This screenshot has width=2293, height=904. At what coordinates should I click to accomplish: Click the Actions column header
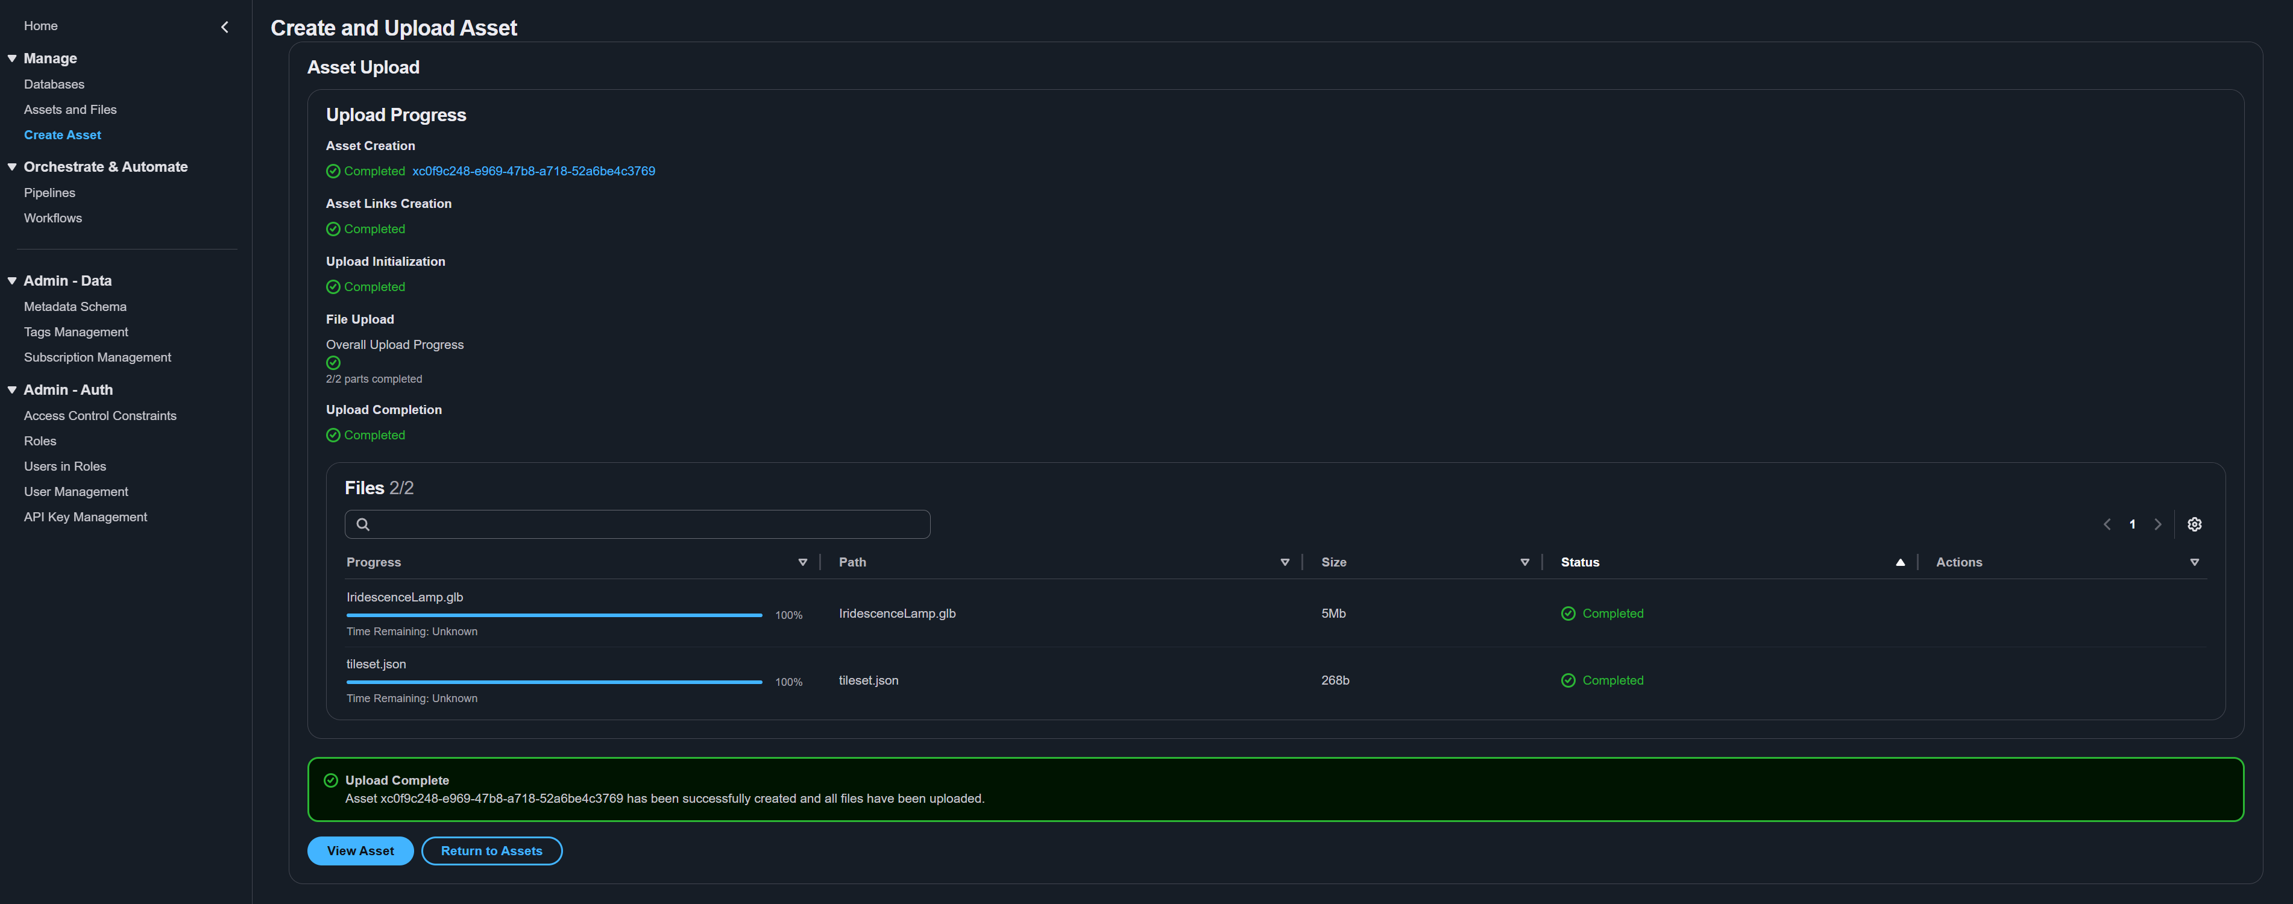pos(1959,562)
